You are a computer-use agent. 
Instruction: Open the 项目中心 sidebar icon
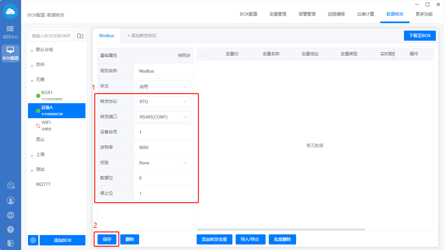pyautogui.click(x=10, y=32)
